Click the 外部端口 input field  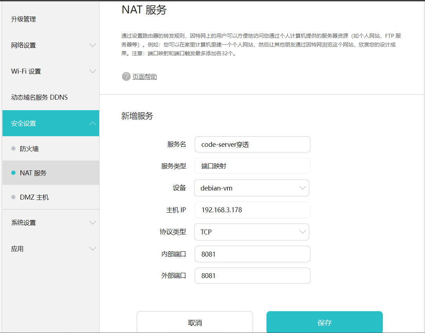(252, 276)
